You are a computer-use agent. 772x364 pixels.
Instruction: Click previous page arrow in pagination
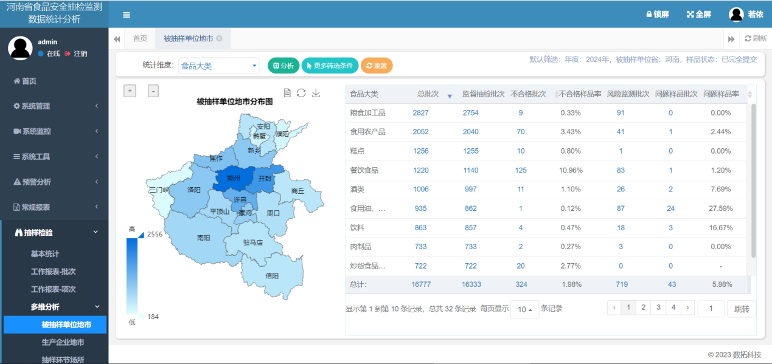614,307
